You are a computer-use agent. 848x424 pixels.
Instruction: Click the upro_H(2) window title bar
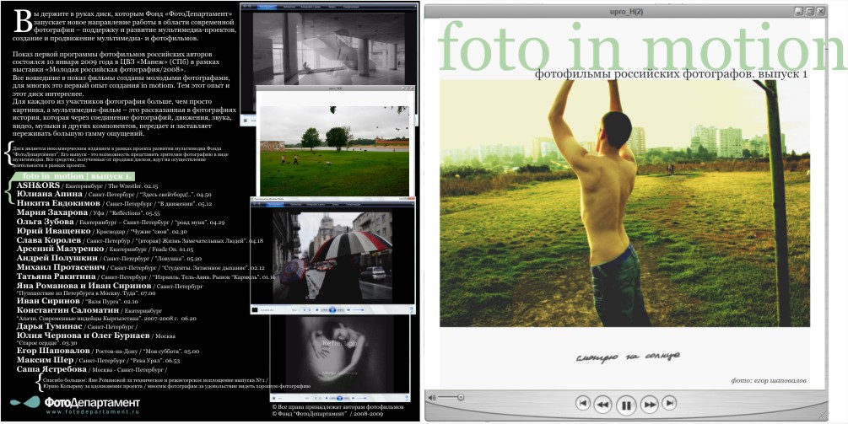[626, 11]
